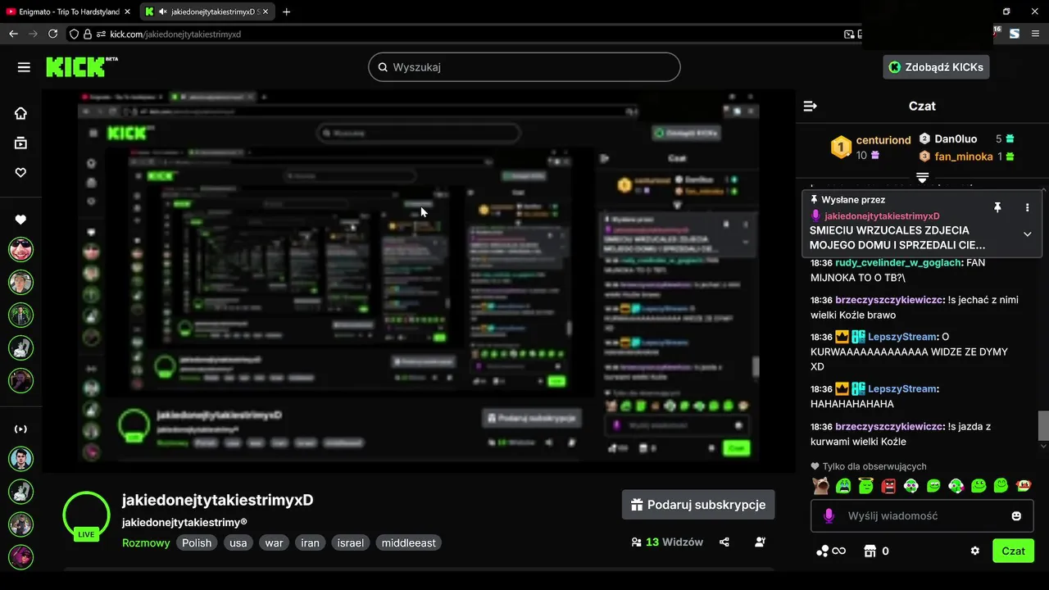Click Podaruj subskrypcje button
This screenshot has width=1049, height=590.
pyautogui.click(x=698, y=505)
